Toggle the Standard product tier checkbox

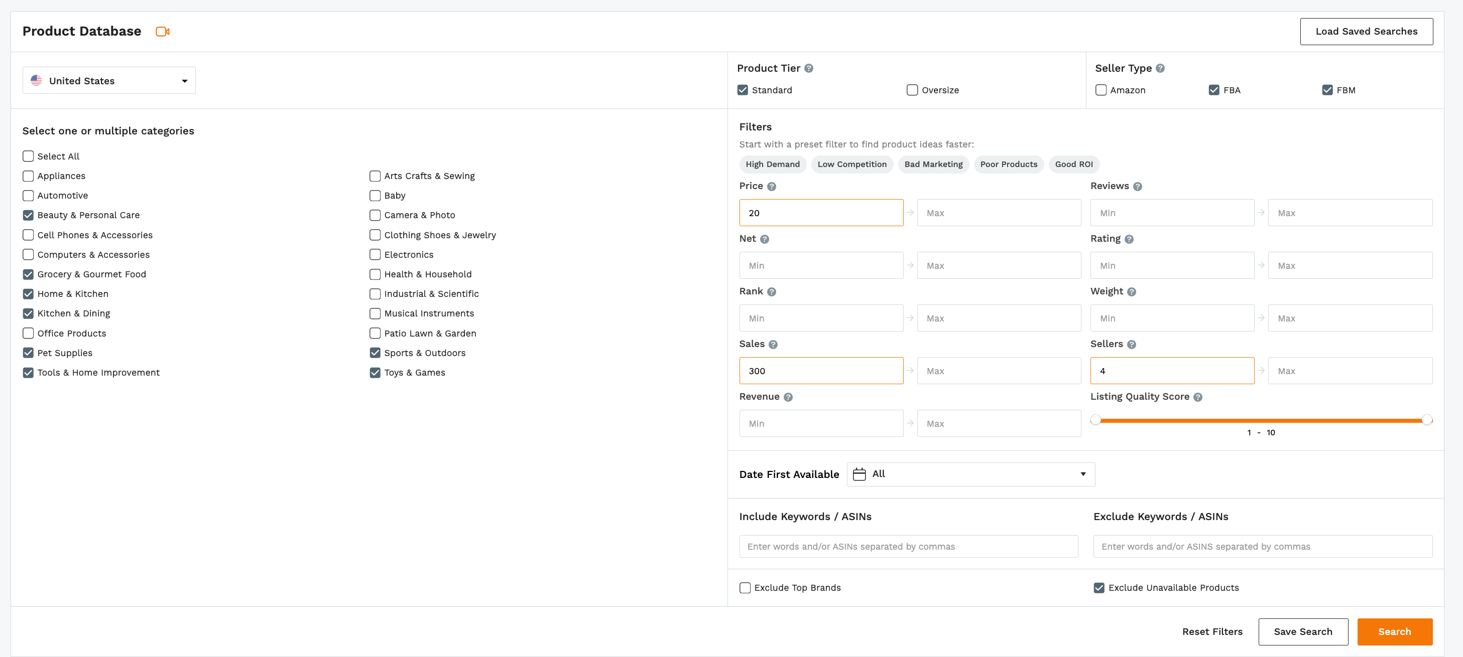coord(743,89)
